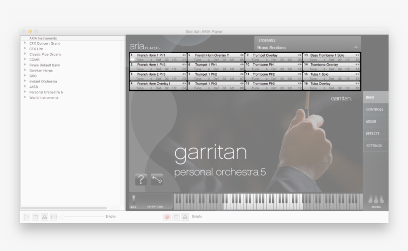
Task: Expand the CFX Concert Grand tree item
Action: tap(25, 43)
